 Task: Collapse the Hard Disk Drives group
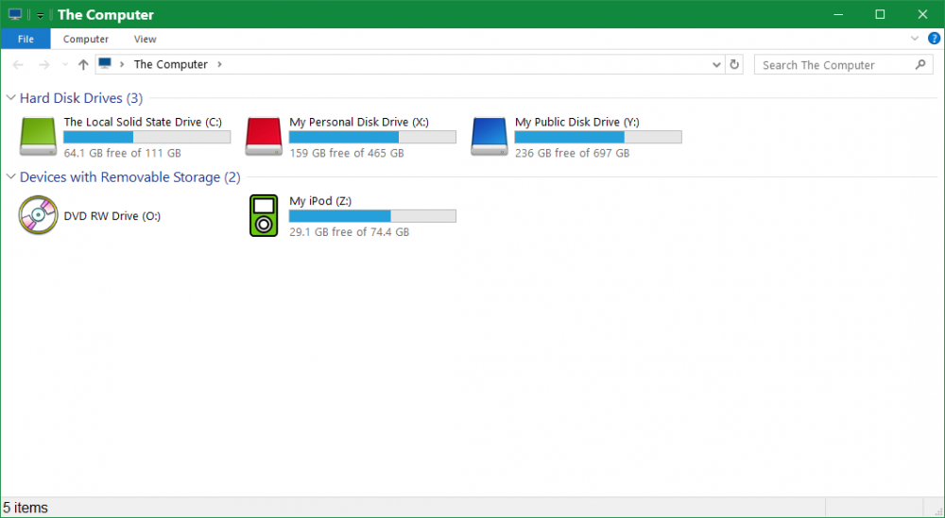[11, 98]
